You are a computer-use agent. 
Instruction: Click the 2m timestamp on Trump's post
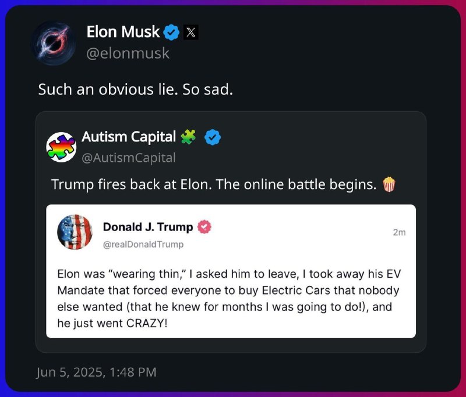(399, 232)
